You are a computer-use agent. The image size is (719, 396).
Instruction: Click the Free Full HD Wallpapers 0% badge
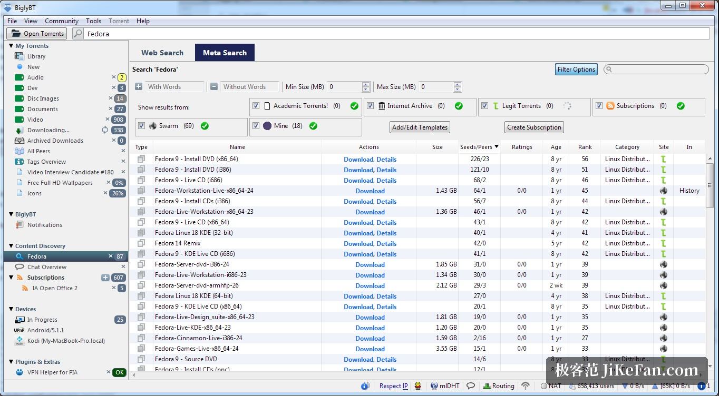[x=119, y=183]
